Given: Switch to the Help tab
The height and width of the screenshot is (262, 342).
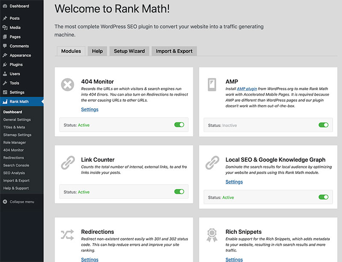Looking at the screenshot, I should (97, 51).
